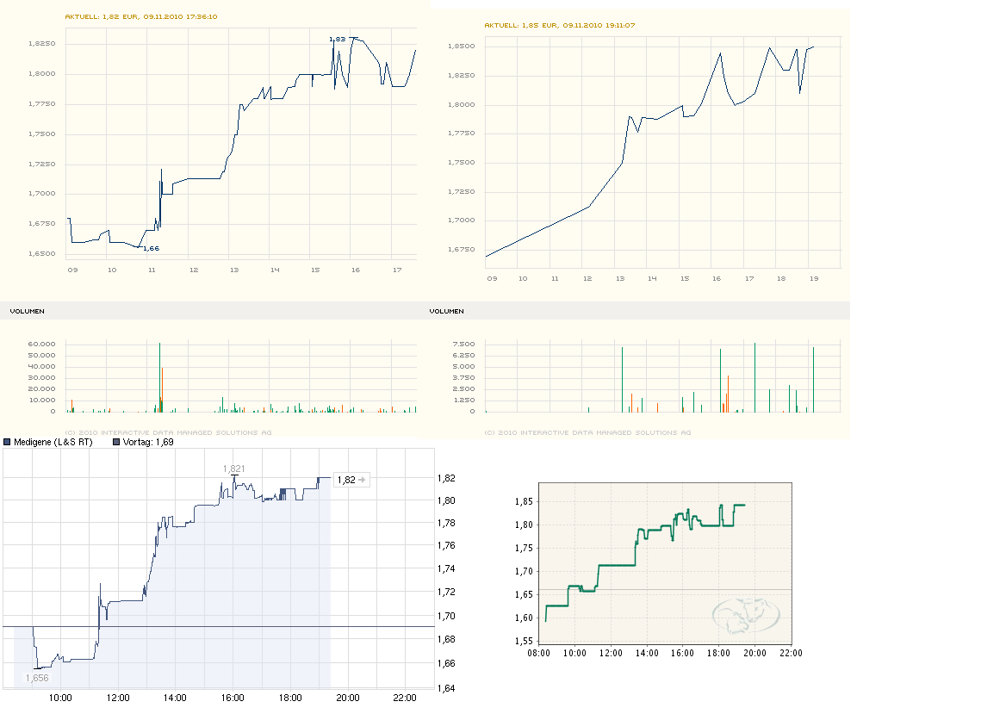This screenshot has width=1006, height=714.
Task: Click the 60.000 volume axis label
Action: pos(42,344)
